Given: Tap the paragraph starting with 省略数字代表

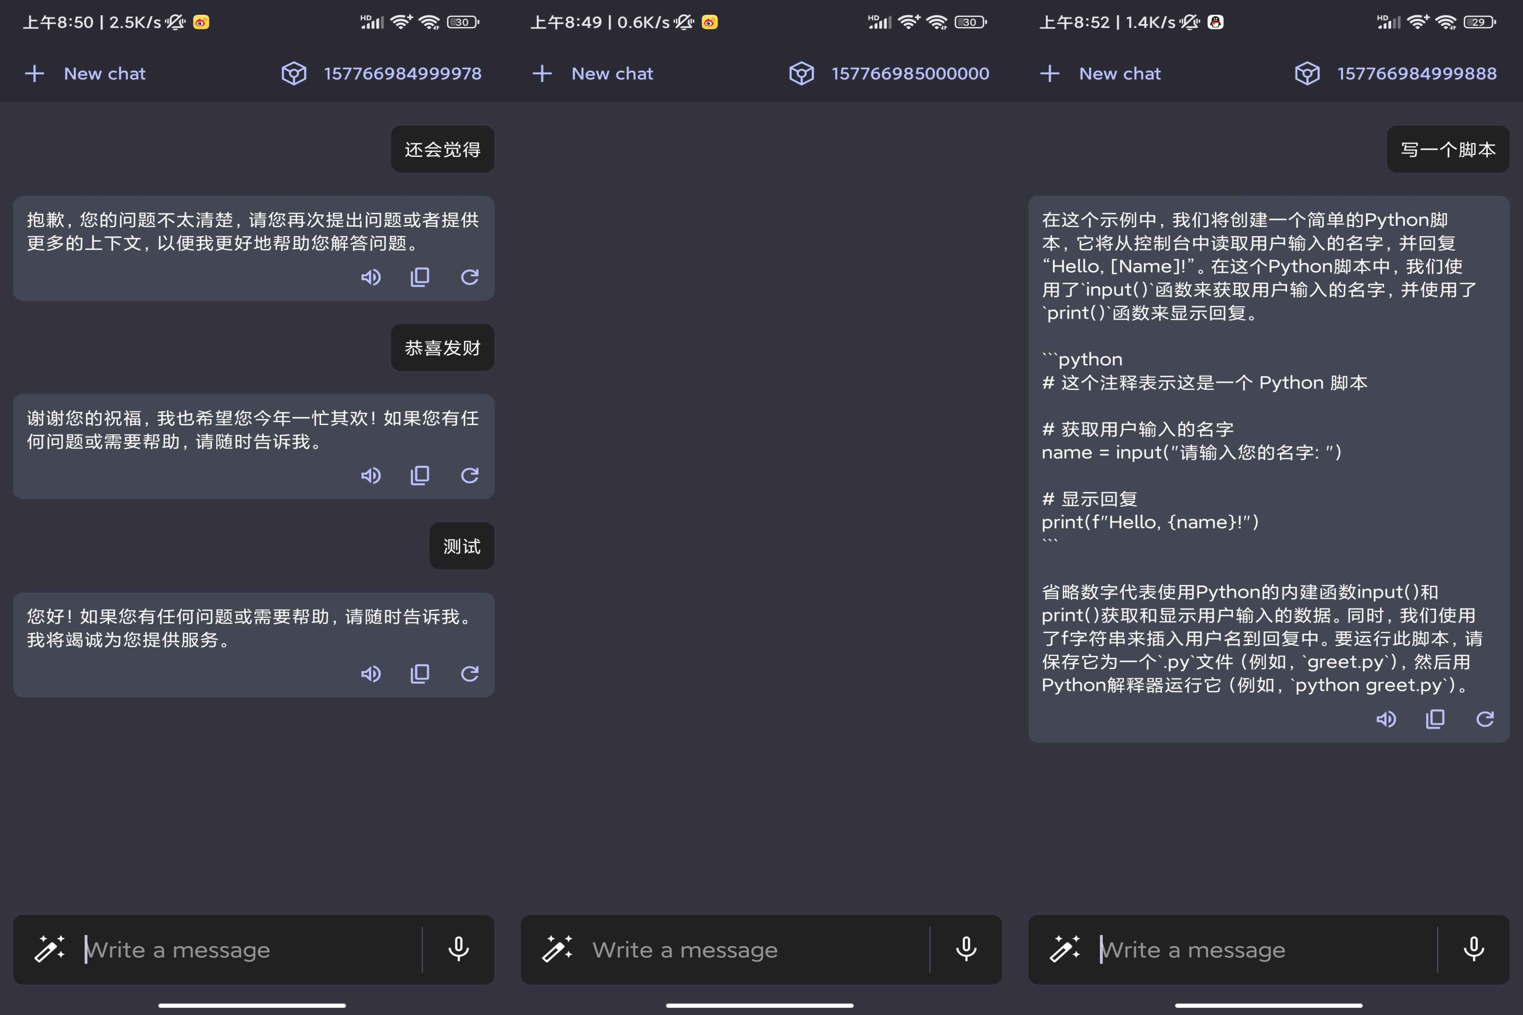Looking at the screenshot, I should point(1262,638).
